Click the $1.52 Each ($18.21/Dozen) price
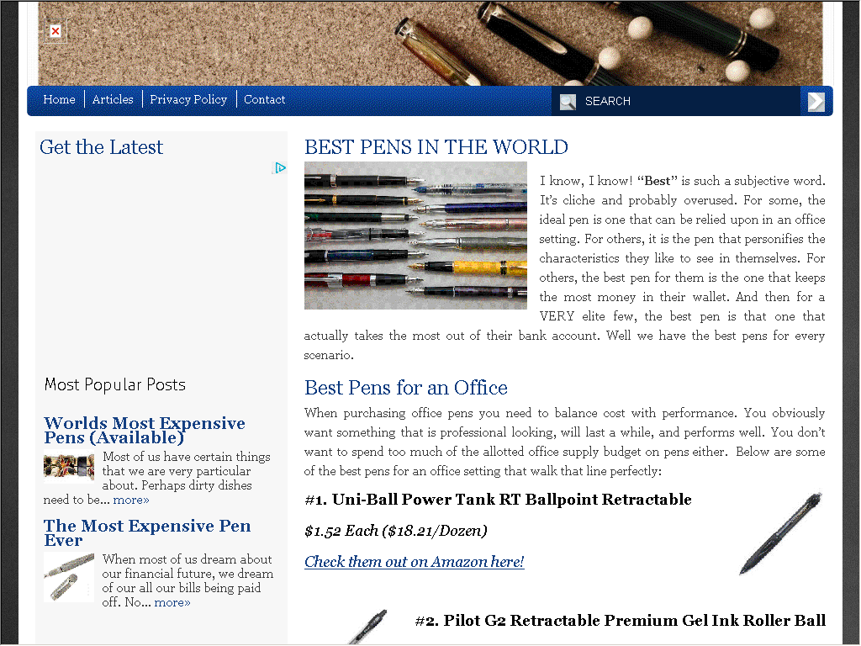 click(x=395, y=531)
